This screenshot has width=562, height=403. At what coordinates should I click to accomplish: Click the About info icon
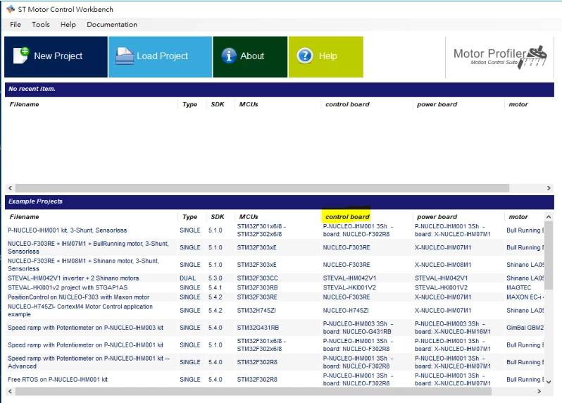229,56
